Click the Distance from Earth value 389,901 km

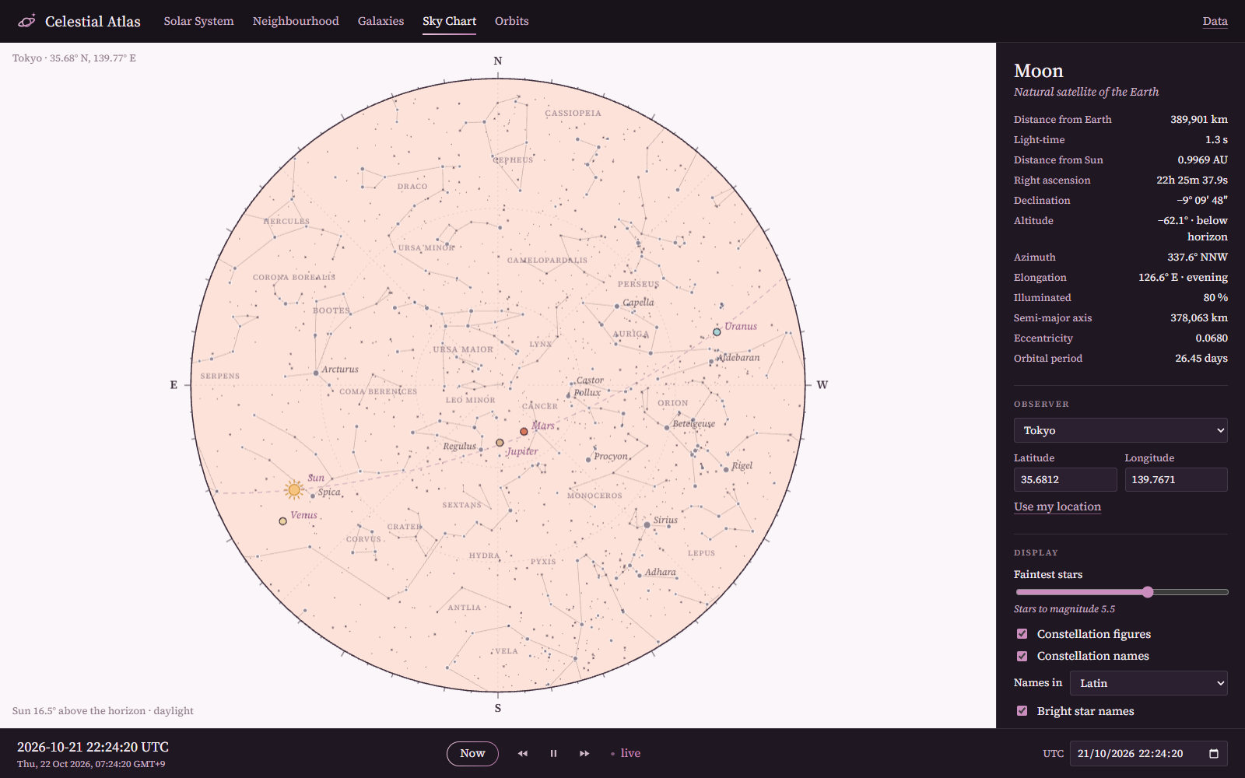(x=1198, y=119)
